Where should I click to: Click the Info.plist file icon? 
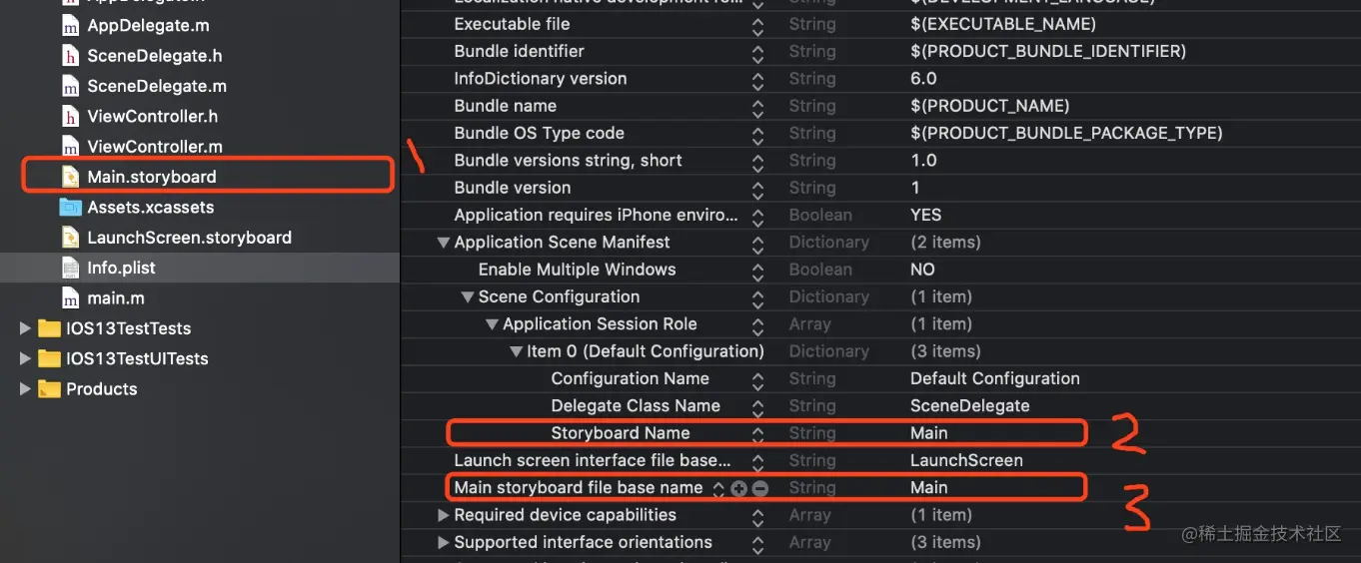(70, 268)
